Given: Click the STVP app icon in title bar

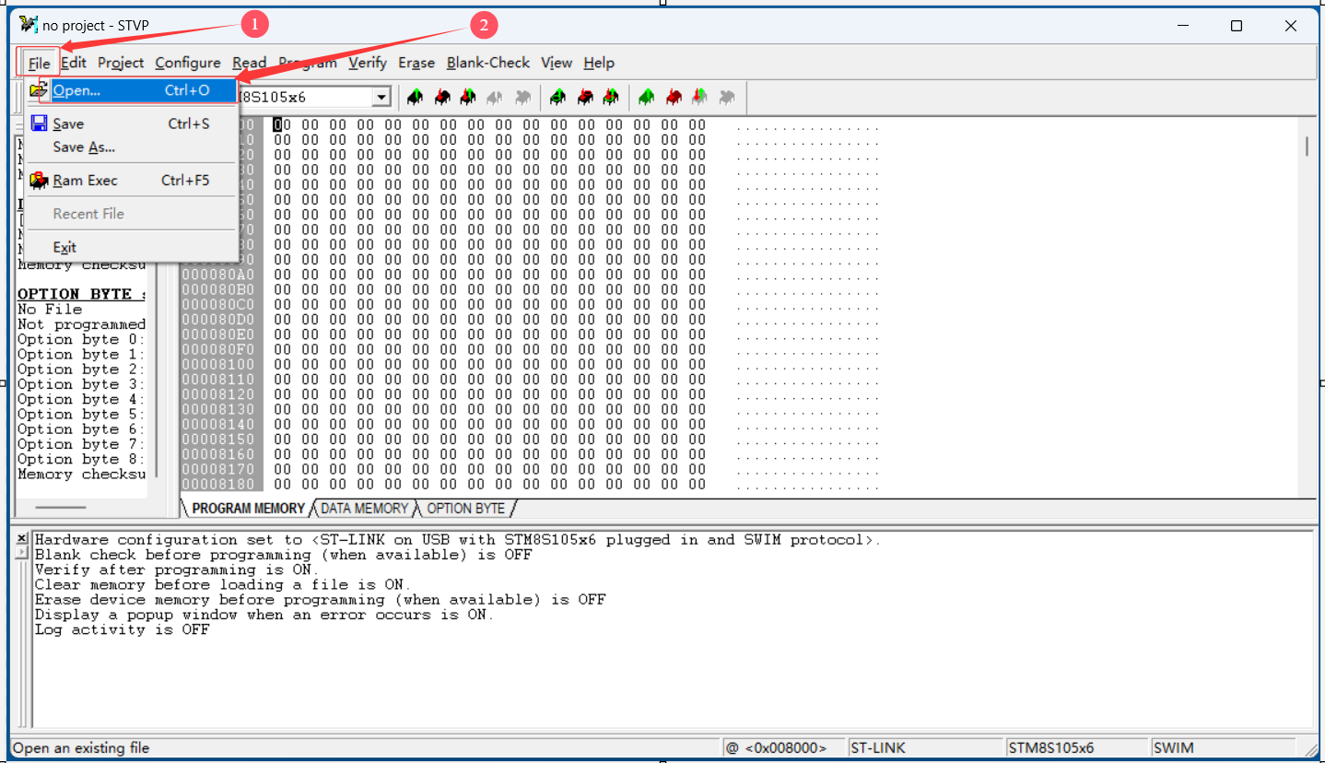Looking at the screenshot, I should (x=29, y=25).
